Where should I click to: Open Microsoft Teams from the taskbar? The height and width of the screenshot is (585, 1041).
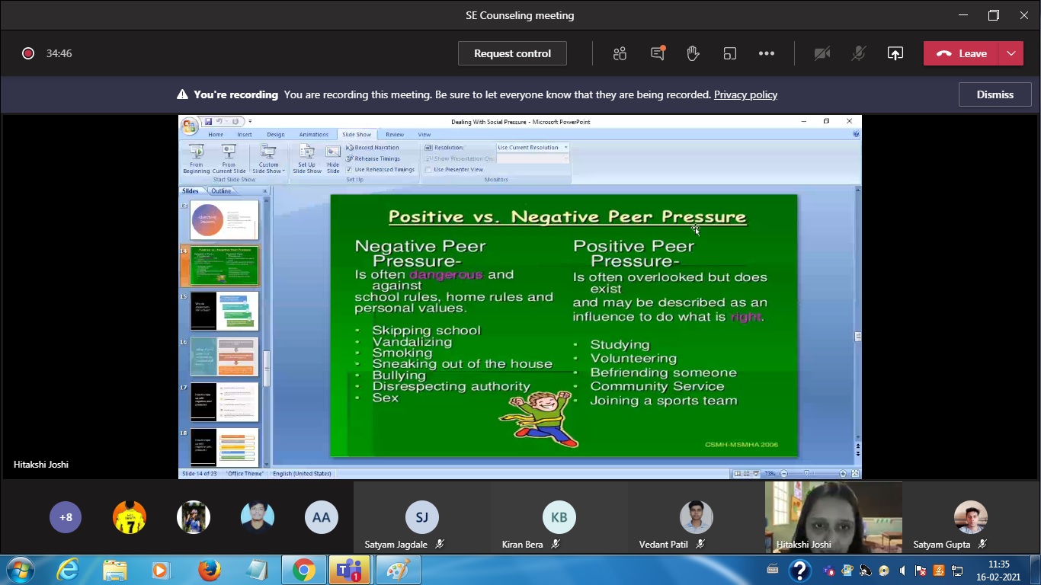[x=349, y=570]
